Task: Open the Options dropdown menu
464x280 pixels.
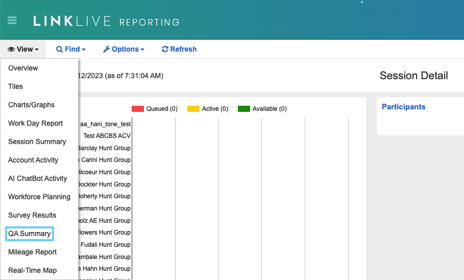Action: coord(124,50)
